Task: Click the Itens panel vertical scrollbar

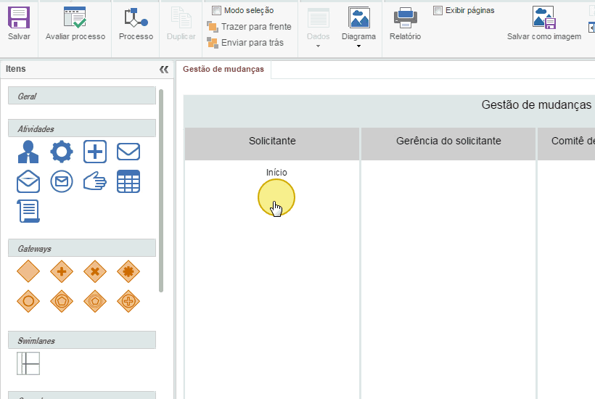Action: point(161,189)
